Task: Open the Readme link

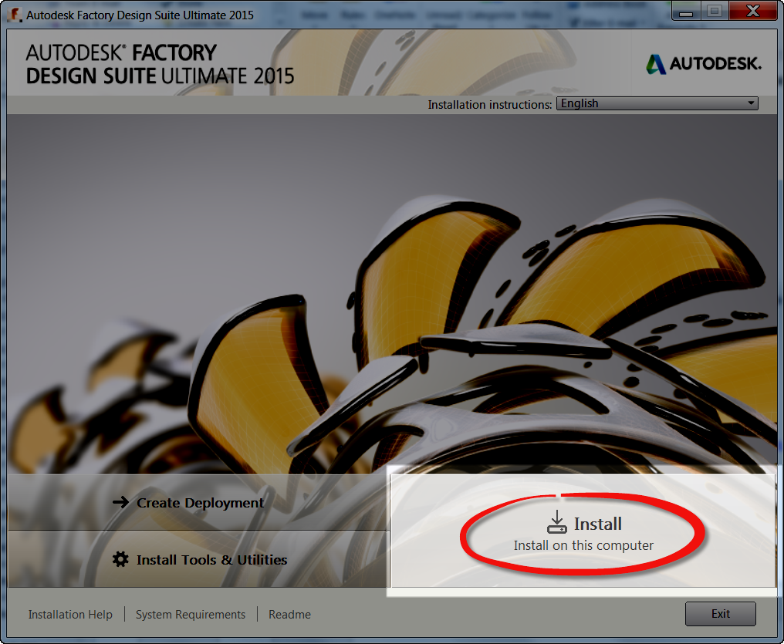Action: tap(289, 614)
